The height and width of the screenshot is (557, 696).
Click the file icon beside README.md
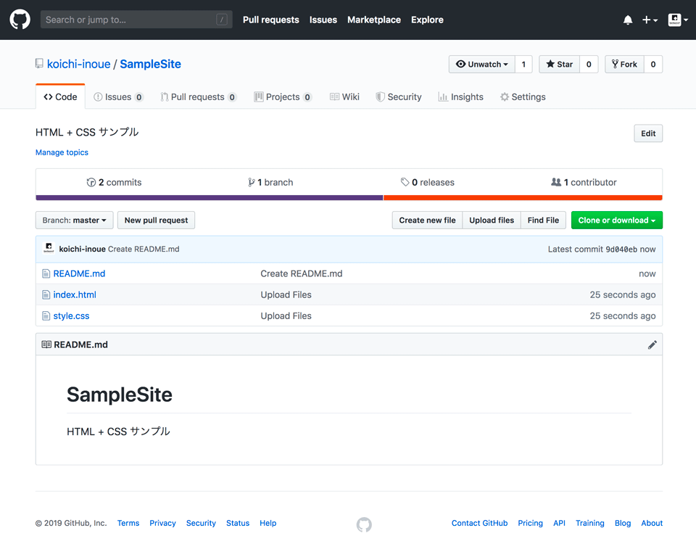click(x=46, y=274)
